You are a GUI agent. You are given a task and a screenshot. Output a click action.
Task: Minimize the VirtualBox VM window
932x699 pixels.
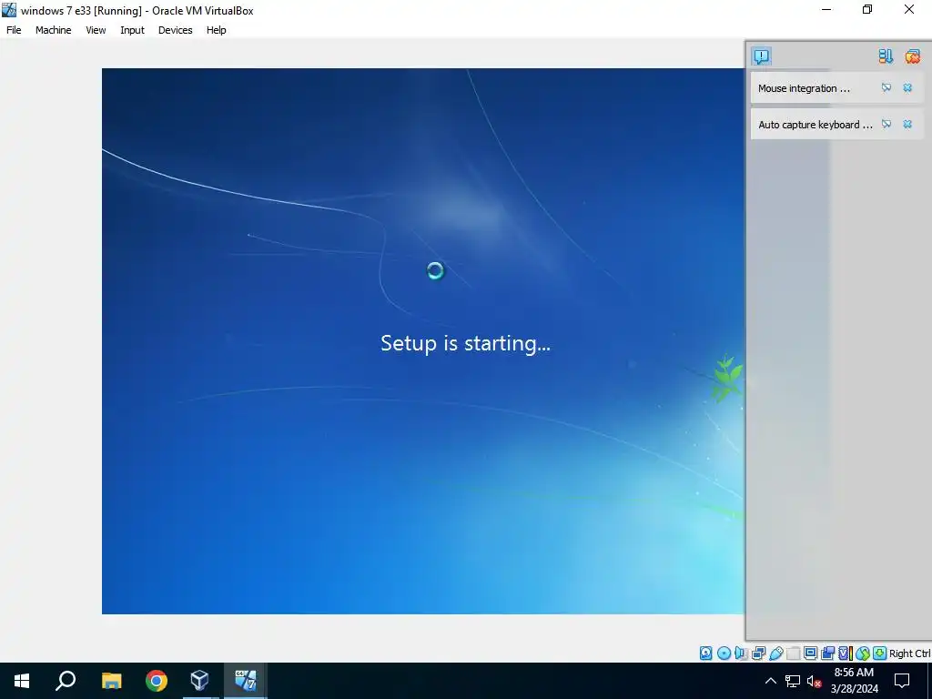tap(826, 9)
